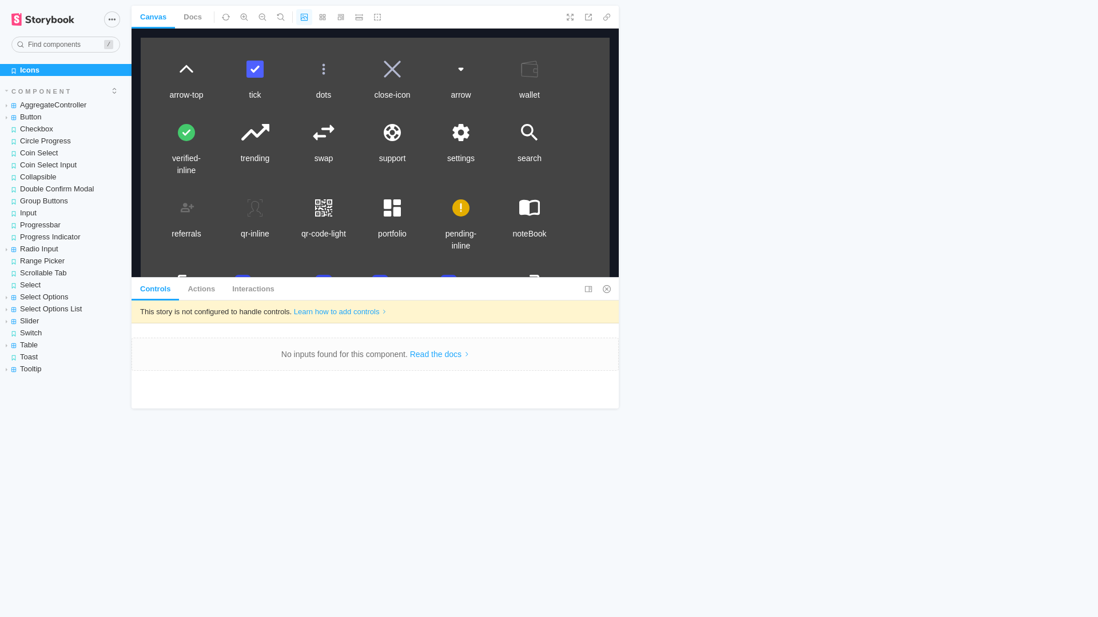Click the expand/collapse all arrows icon

point(114,91)
